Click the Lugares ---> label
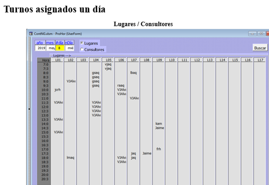 (x=62, y=56)
